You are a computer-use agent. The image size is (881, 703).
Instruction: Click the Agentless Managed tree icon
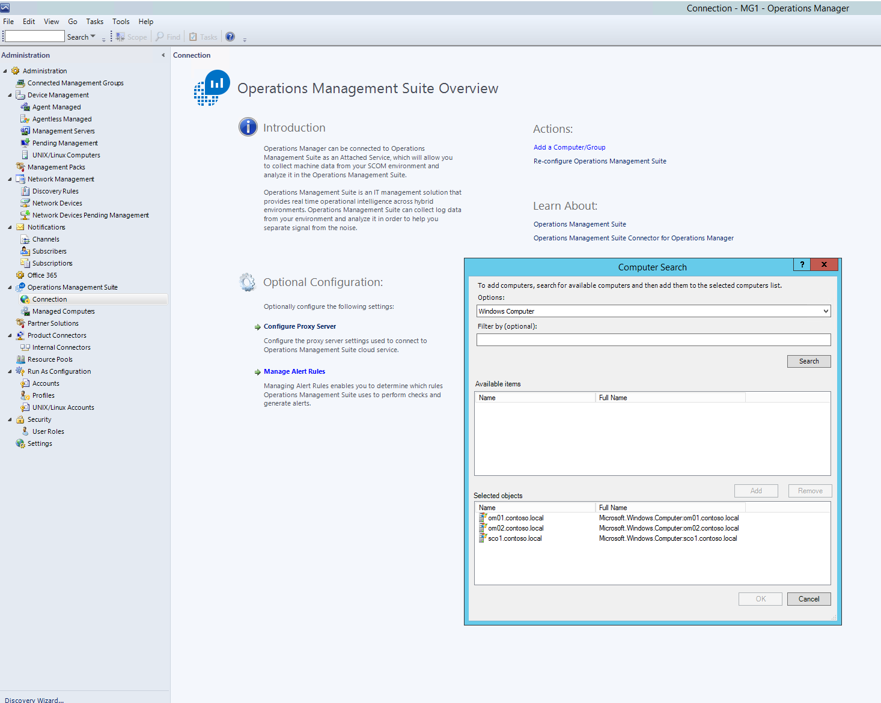click(x=25, y=119)
